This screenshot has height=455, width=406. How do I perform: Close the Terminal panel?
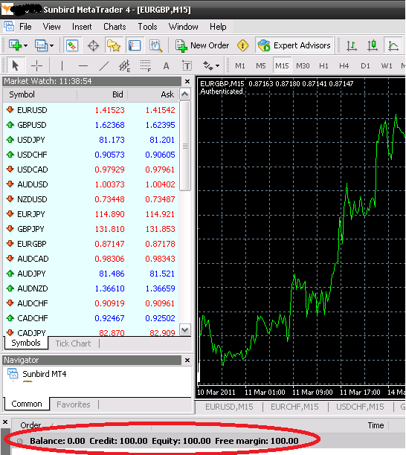5,422
